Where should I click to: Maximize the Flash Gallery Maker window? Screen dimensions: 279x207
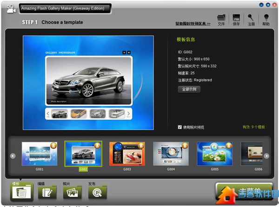[x=268, y=5]
